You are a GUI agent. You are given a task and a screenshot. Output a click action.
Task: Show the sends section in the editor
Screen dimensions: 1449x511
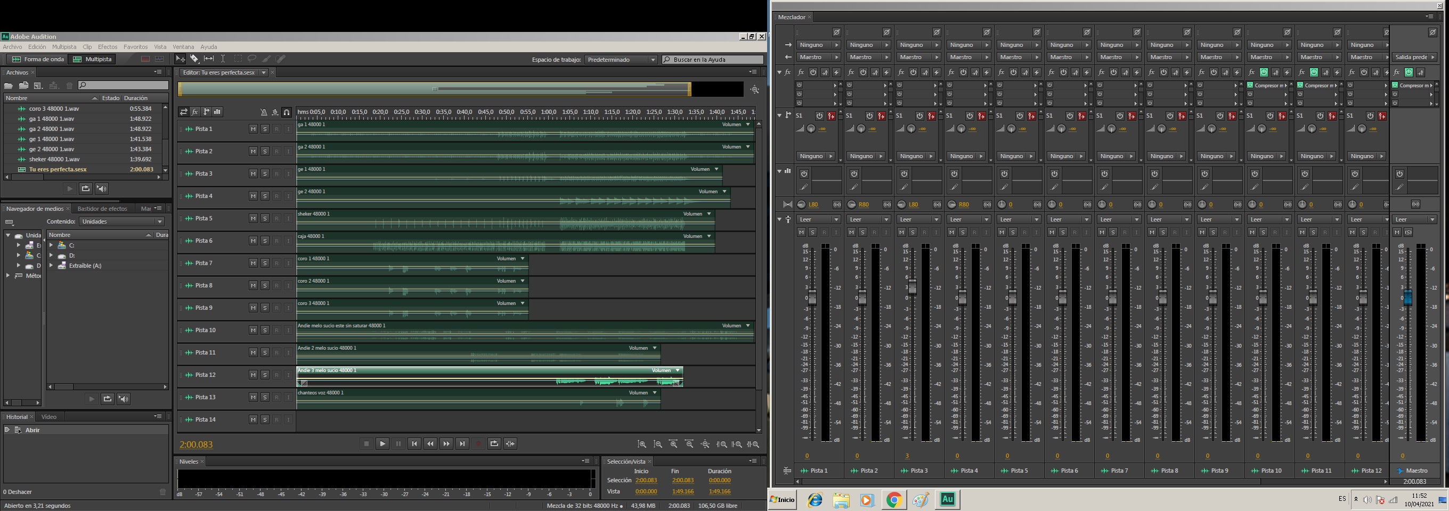coord(206,112)
